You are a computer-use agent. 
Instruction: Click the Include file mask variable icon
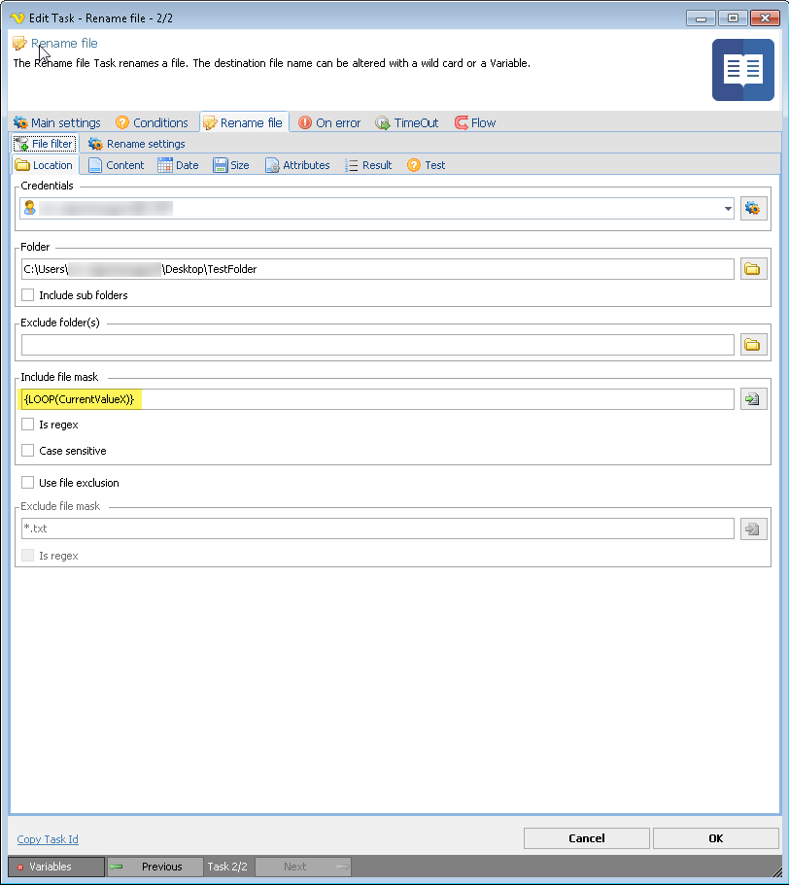pos(753,399)
